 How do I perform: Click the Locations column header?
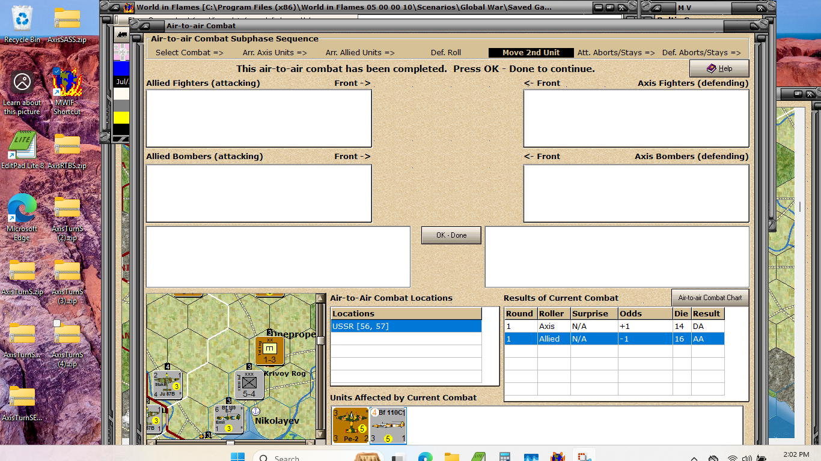[x=406, y=313]
